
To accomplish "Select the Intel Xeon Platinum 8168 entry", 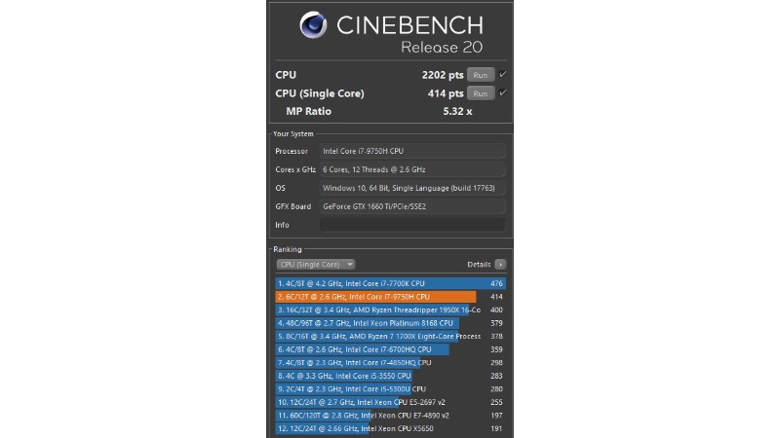I will [x=391, y=323].
